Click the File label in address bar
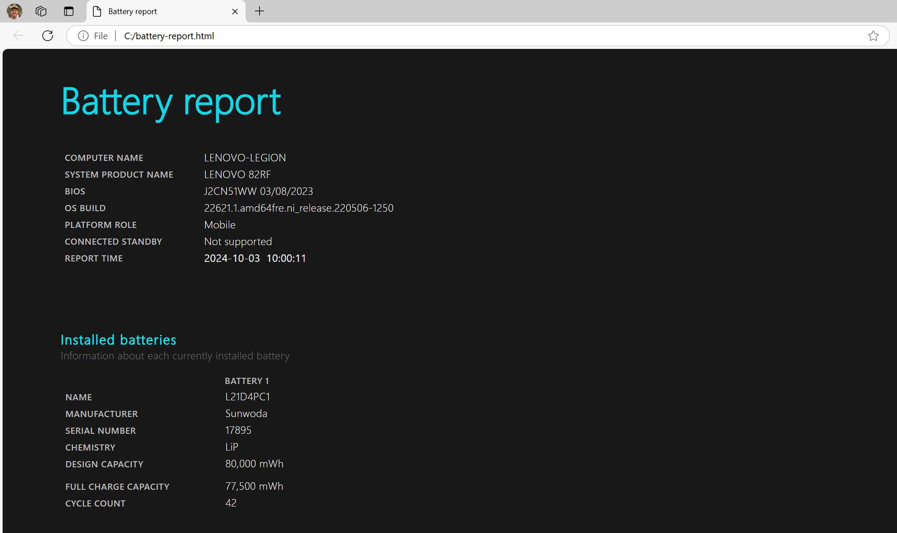This screenshot has height=533, width=897. click(x=101, y=36)
